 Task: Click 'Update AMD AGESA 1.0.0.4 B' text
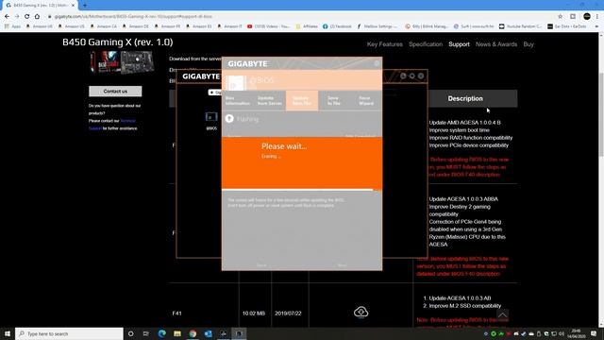[465, 123]
